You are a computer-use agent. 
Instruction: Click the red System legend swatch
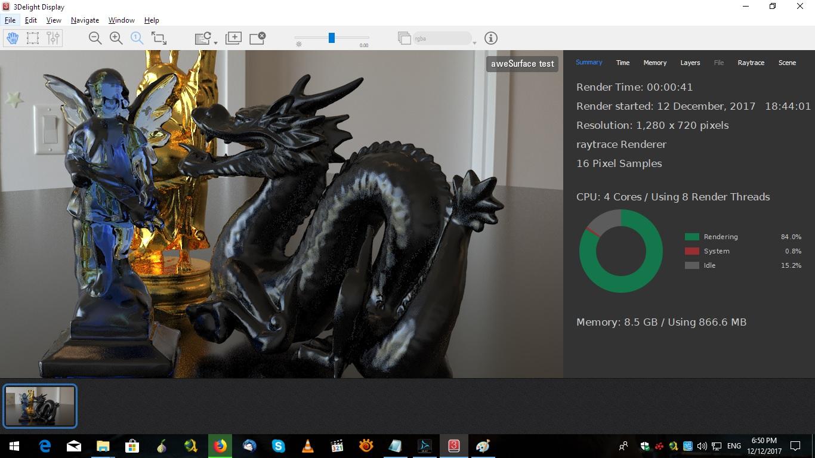point(692,251)
